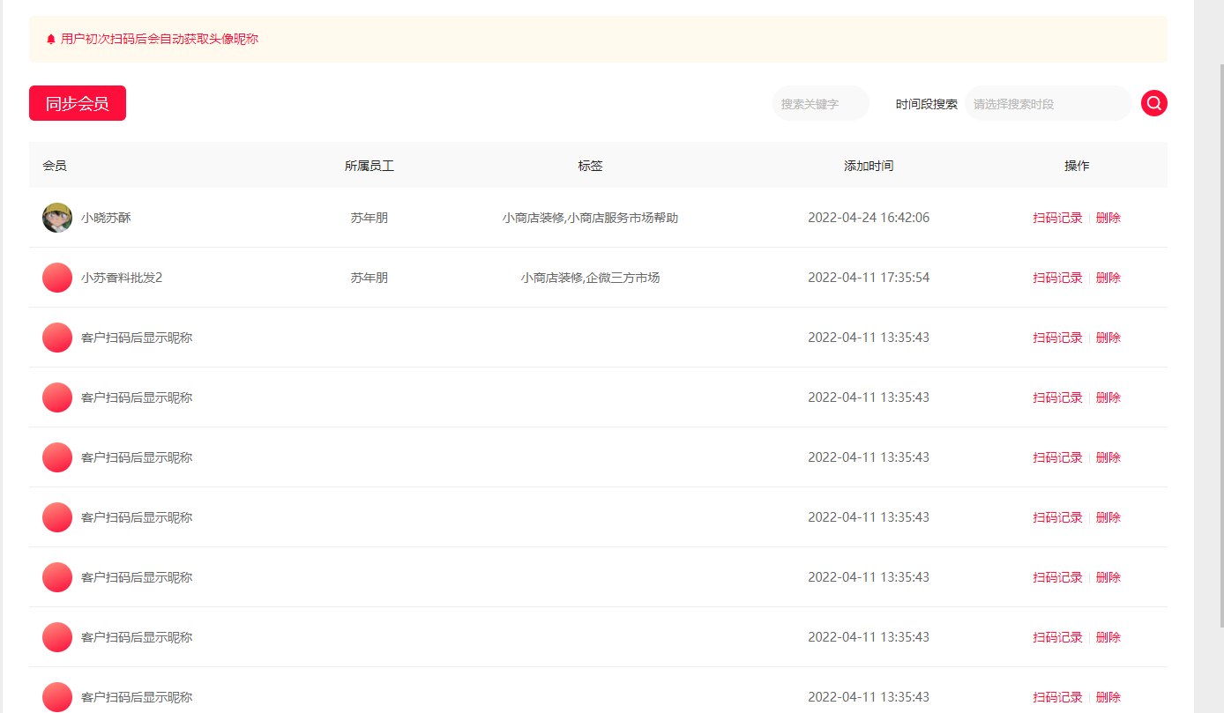Click the 操作 column header
Viewport: 1224px width, 713px height.
[x=1076, y=166]
